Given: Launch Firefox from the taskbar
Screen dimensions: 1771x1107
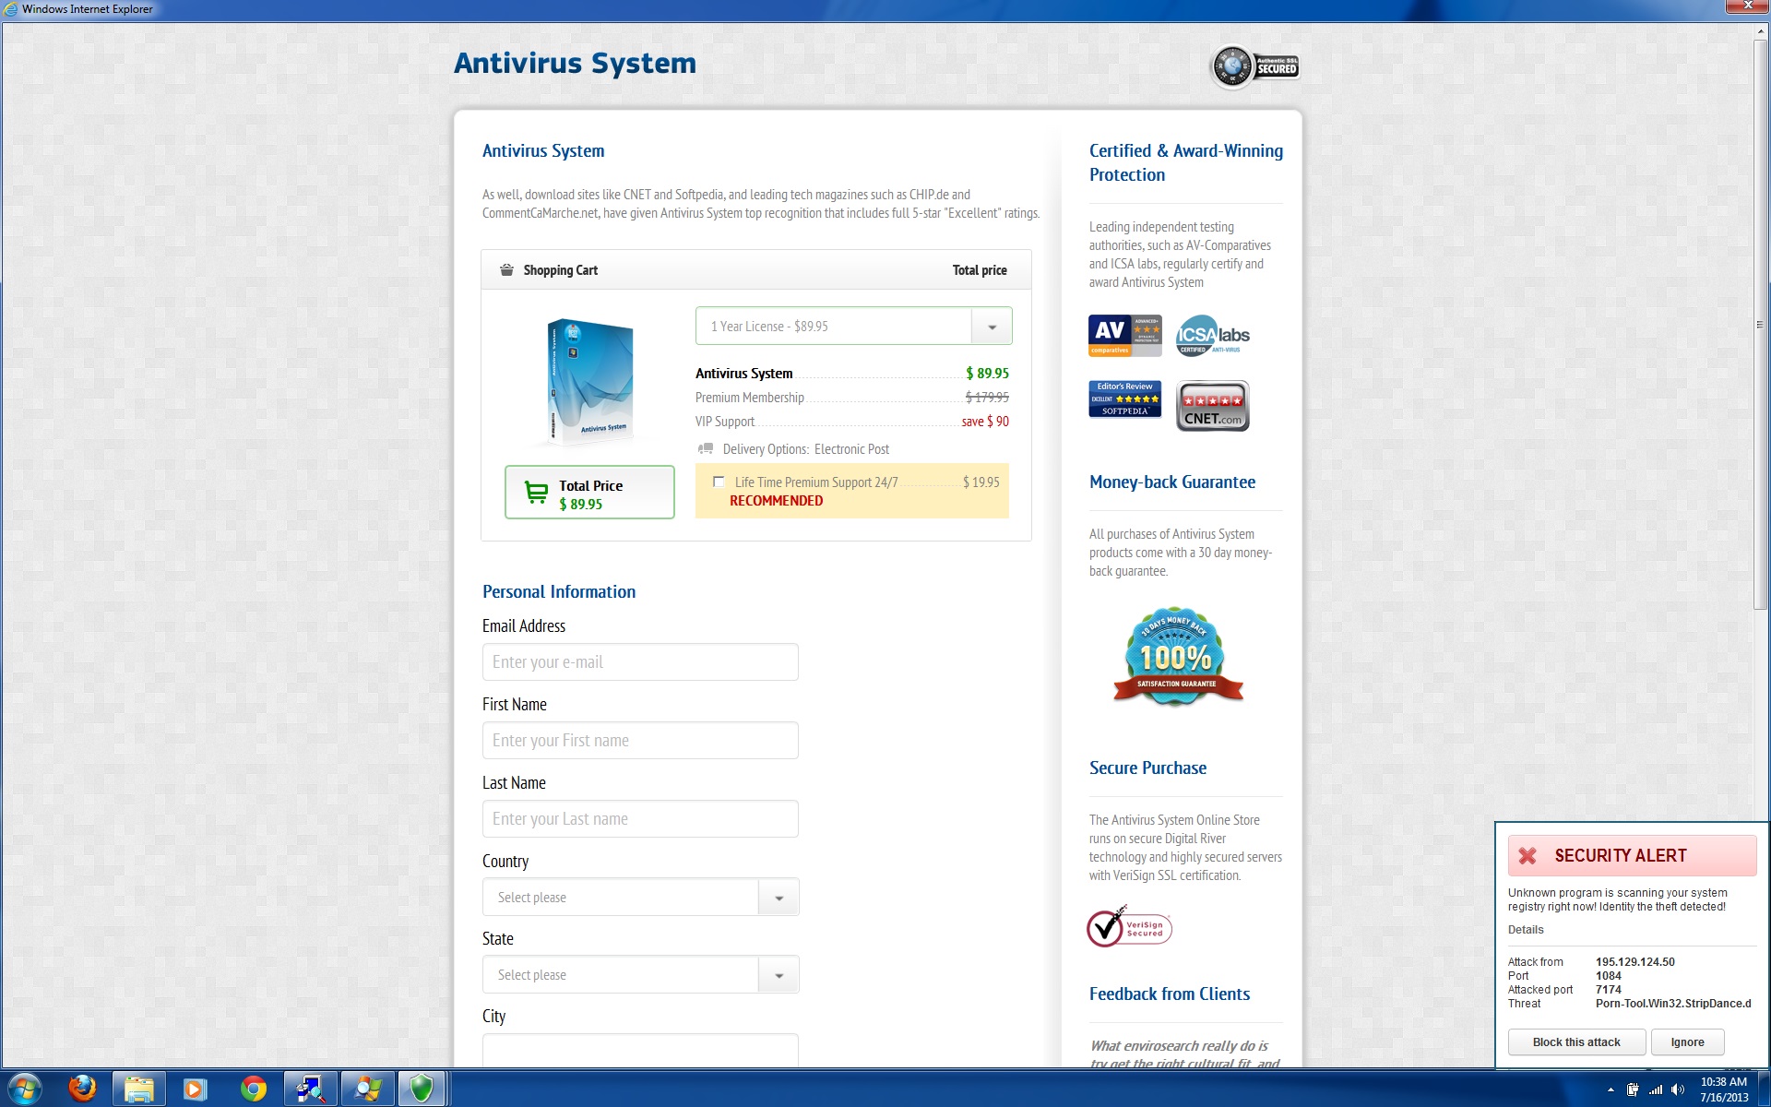Looking at the screenshot, I should pyautogui.click(x=82, y=1089).
